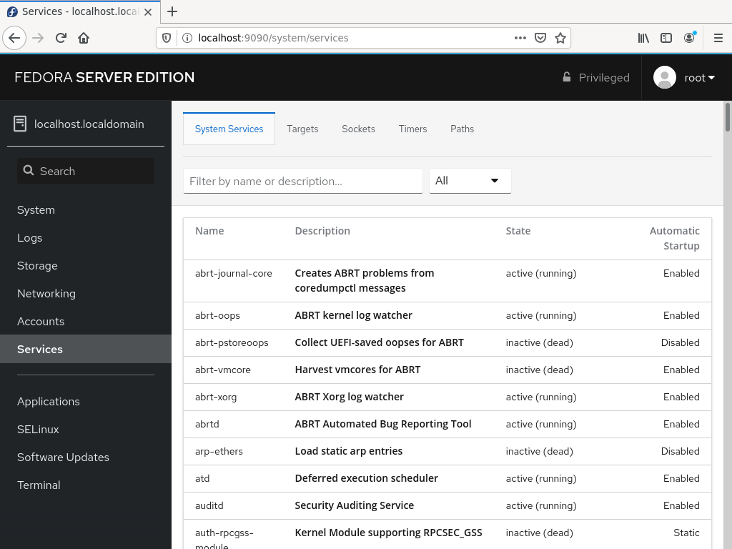The height and width of the screenshot is (549, 732).
Task: Click the browser forward arrow button
Action: [38, 38]
